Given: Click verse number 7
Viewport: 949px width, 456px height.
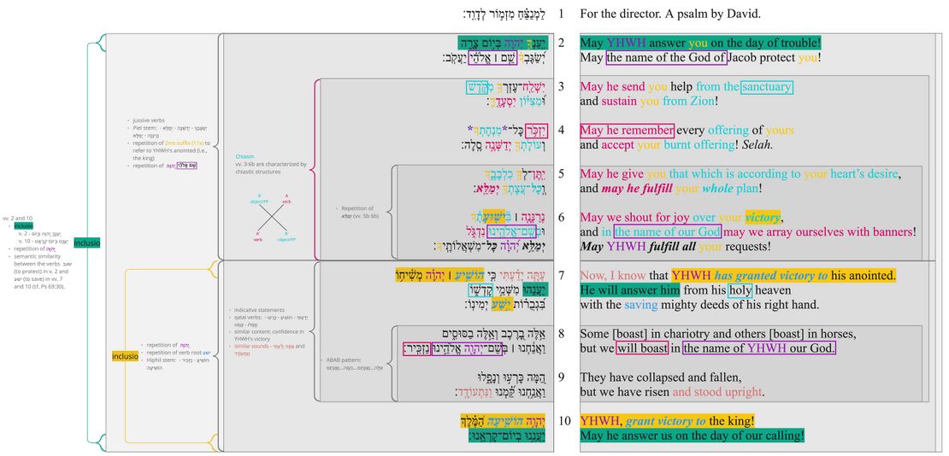Looking at the screenshot, I should 561,275.
